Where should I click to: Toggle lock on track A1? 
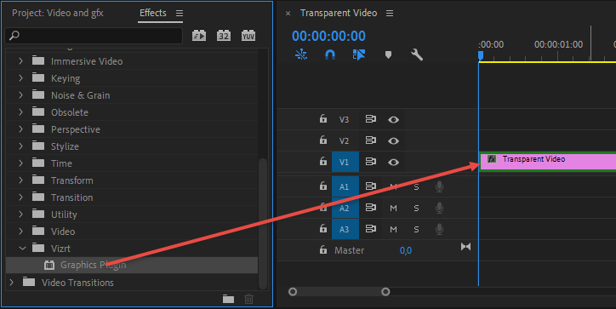pos(323,186)
